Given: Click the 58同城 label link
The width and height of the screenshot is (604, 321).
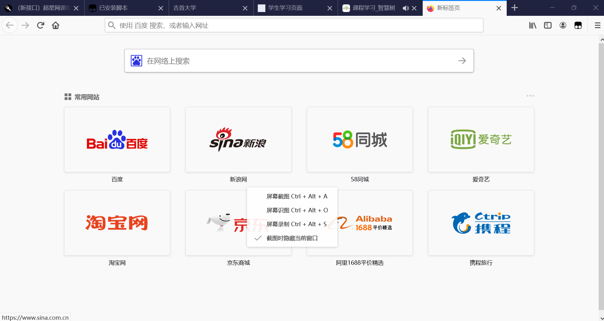Looking at the screenshot, I should (x=360, y=179).
